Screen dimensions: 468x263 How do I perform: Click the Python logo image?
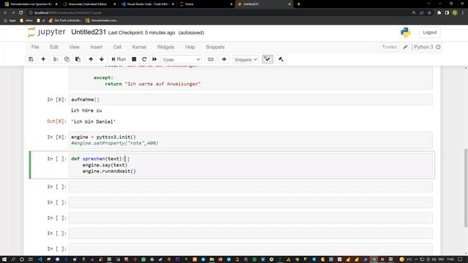pyautogui.click(x=405, y=32)
